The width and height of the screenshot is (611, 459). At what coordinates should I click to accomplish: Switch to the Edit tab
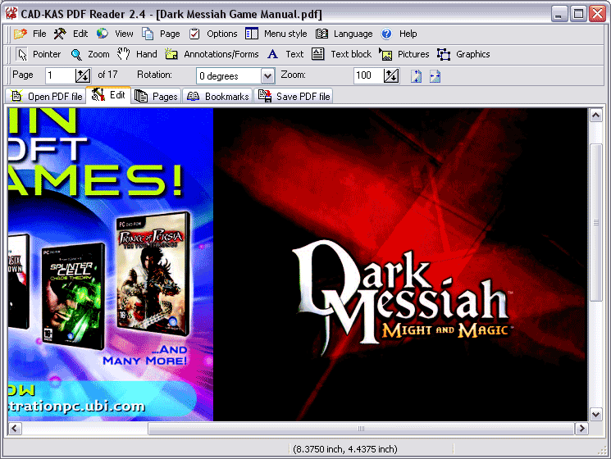tap(108, 95)
